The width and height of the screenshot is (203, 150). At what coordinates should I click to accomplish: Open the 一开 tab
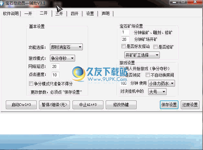28,14
